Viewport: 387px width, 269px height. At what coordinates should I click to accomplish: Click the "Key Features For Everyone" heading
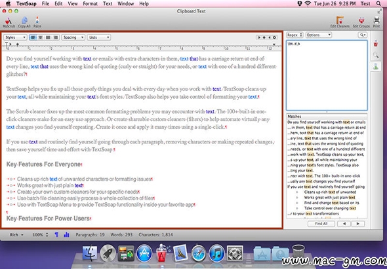[x=43, y=164]
